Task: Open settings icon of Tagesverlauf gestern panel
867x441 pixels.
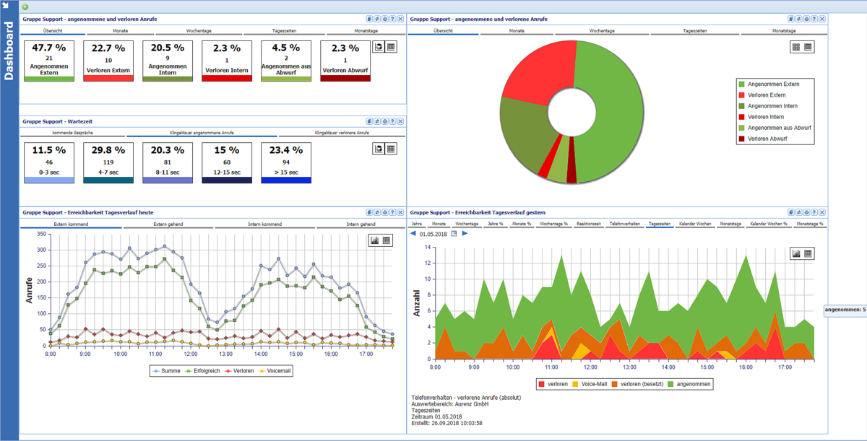Action: point(807,212)
